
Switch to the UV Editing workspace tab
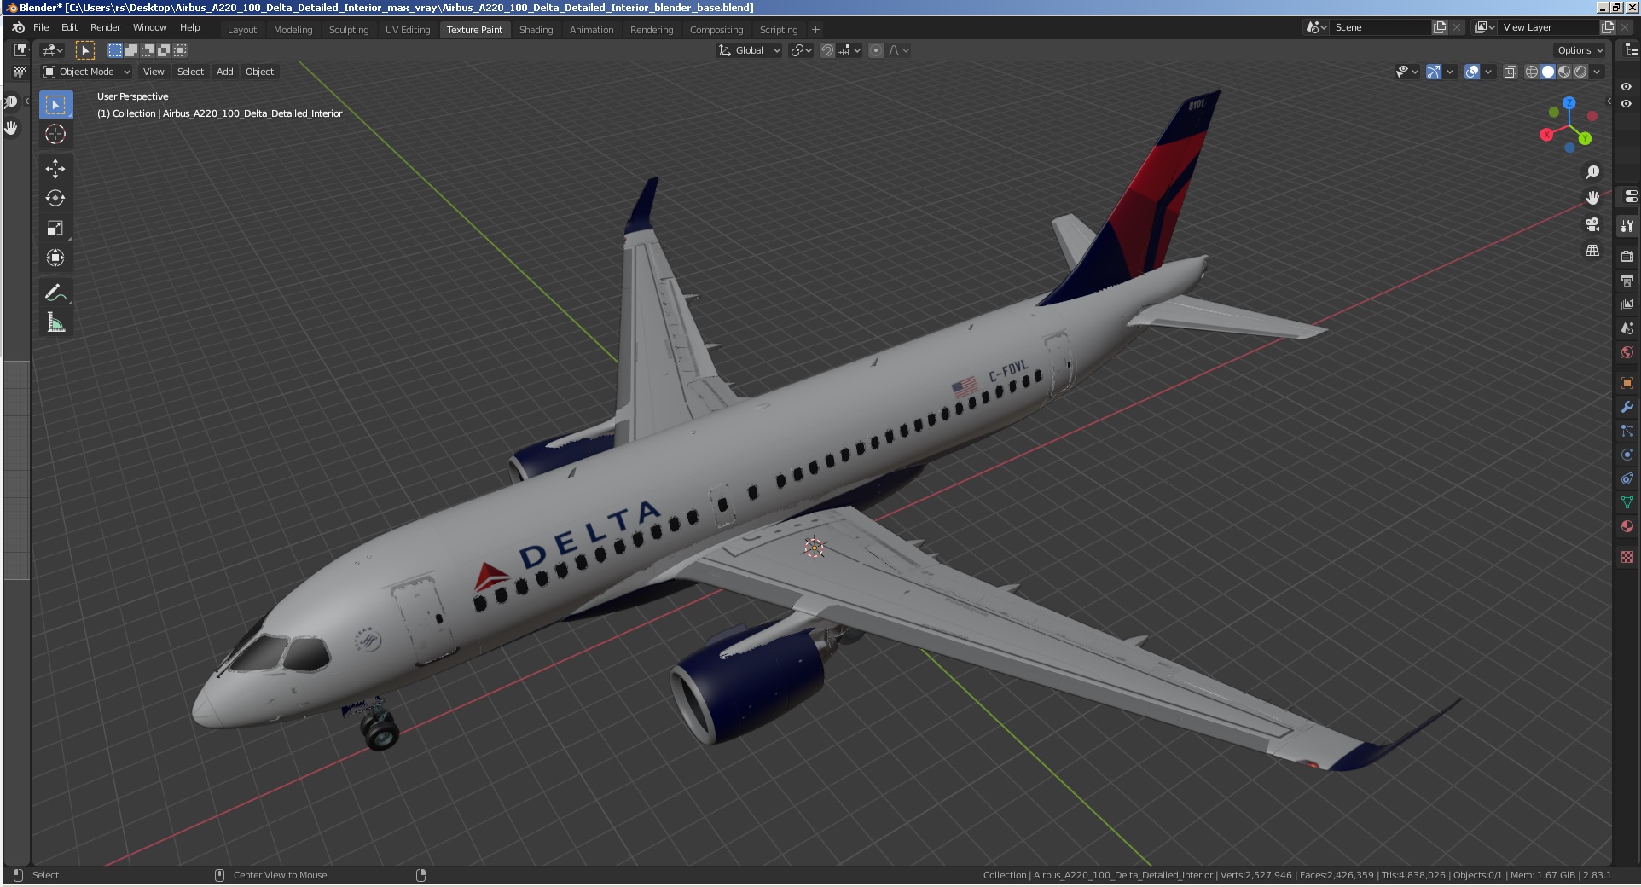click(408, 30)
